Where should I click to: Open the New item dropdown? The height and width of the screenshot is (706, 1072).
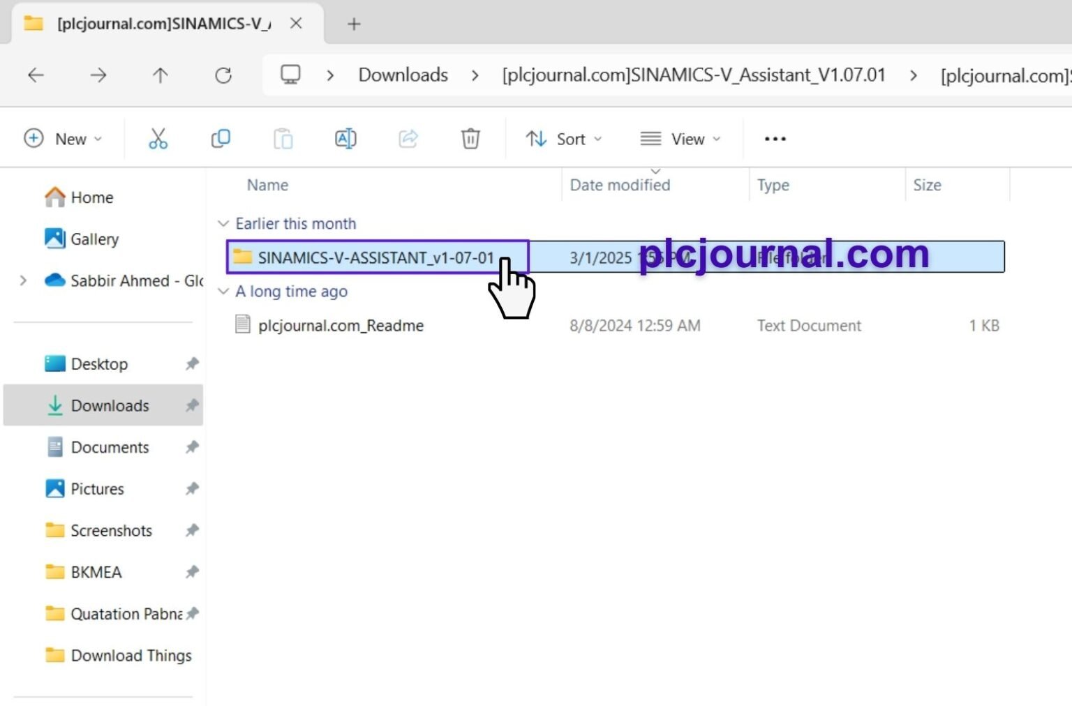[64, 139]
